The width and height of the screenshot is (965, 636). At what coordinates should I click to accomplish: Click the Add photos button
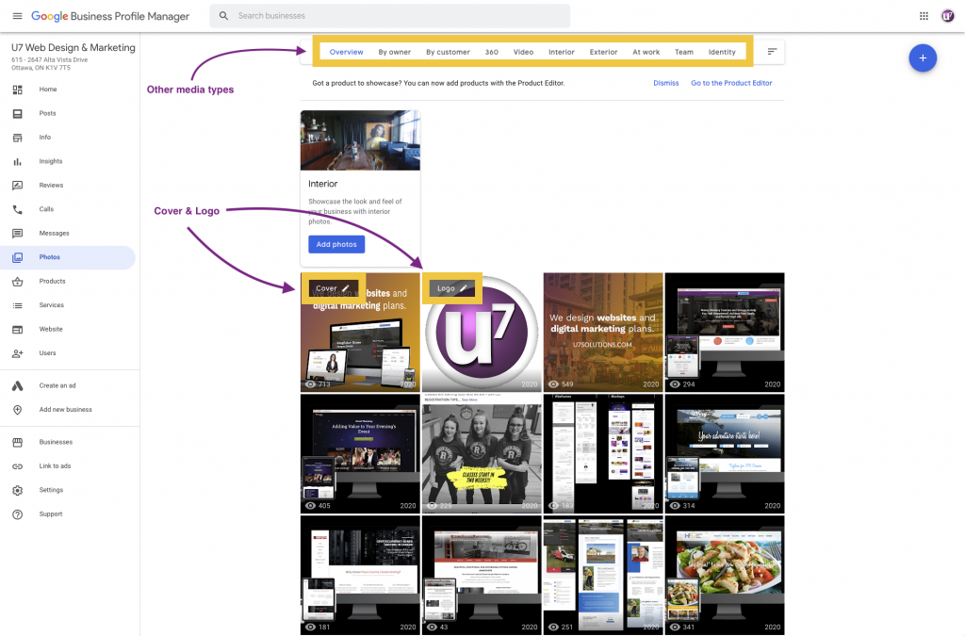point(336,244)
